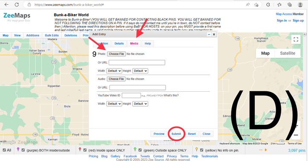This screenshot has width=308, height=161.
Task: Open the Testimonials footer link
Action: 210,156
